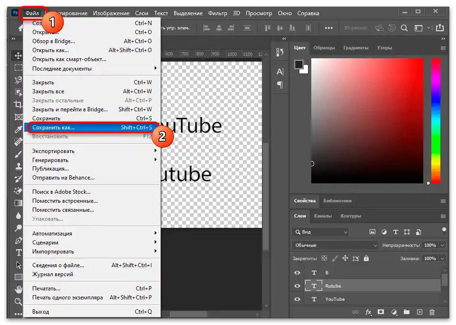Toggle lock position icon
The height and width of the screenshot is (325, 456).
[345, 258]
